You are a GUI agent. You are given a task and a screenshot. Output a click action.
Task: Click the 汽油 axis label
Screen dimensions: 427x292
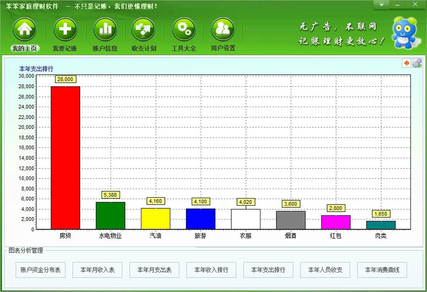coord(155,236)
